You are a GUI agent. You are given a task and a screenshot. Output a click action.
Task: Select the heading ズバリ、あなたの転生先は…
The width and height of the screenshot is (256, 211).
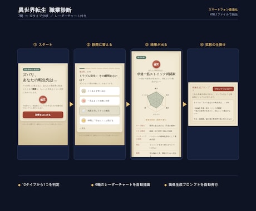pos(40,77)
